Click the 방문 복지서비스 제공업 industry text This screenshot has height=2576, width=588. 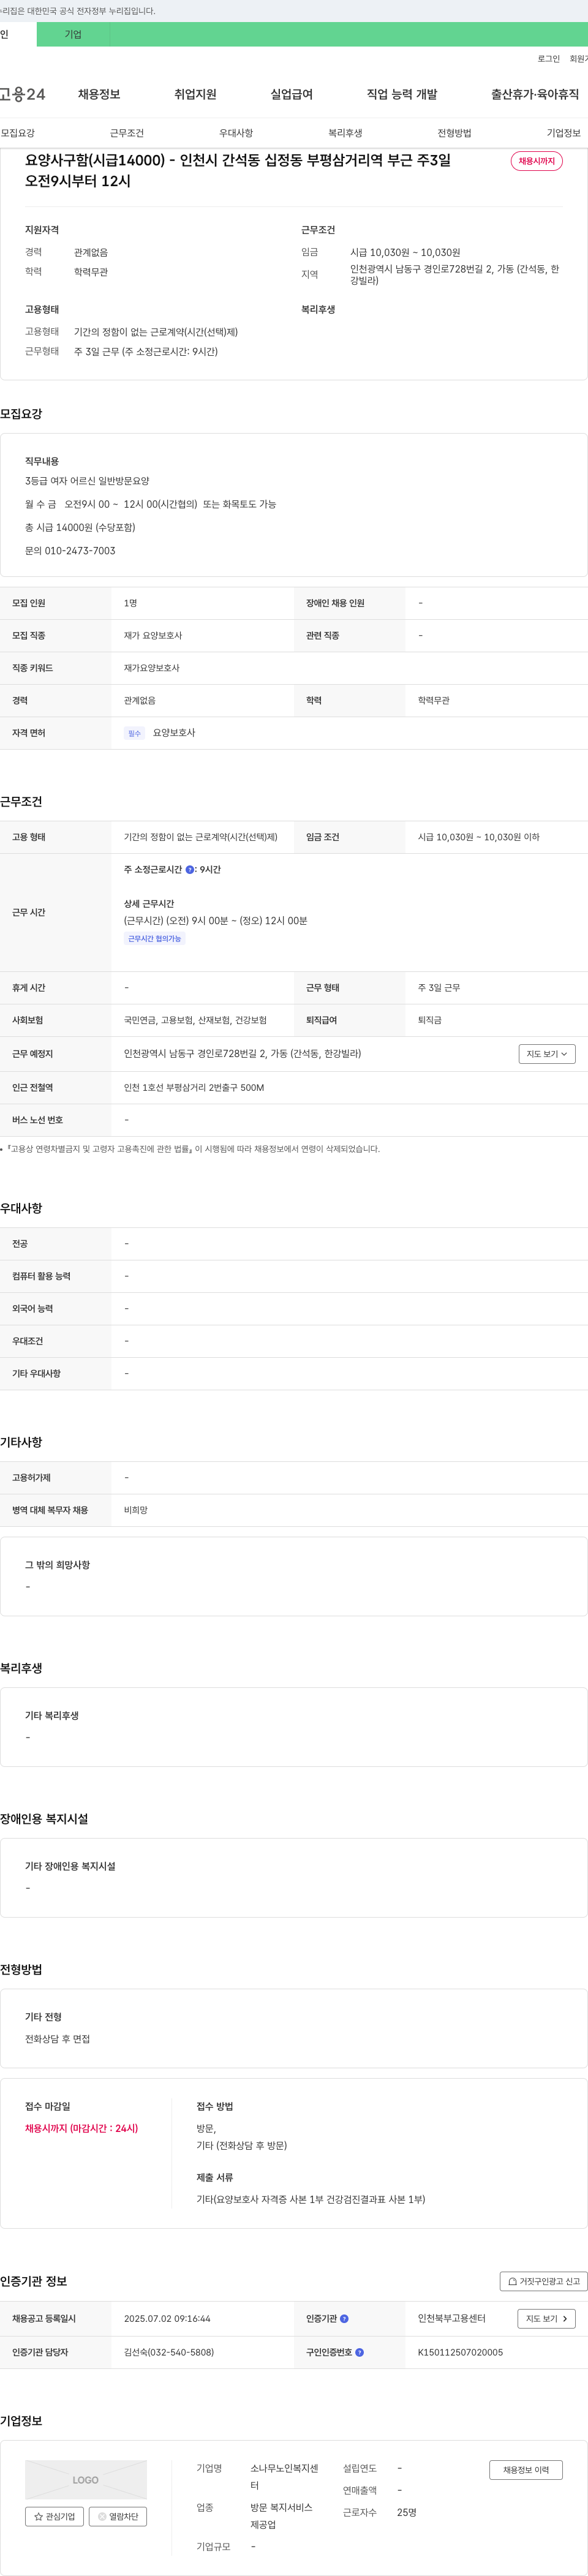pyautogui.click(x=281, y=2516)
